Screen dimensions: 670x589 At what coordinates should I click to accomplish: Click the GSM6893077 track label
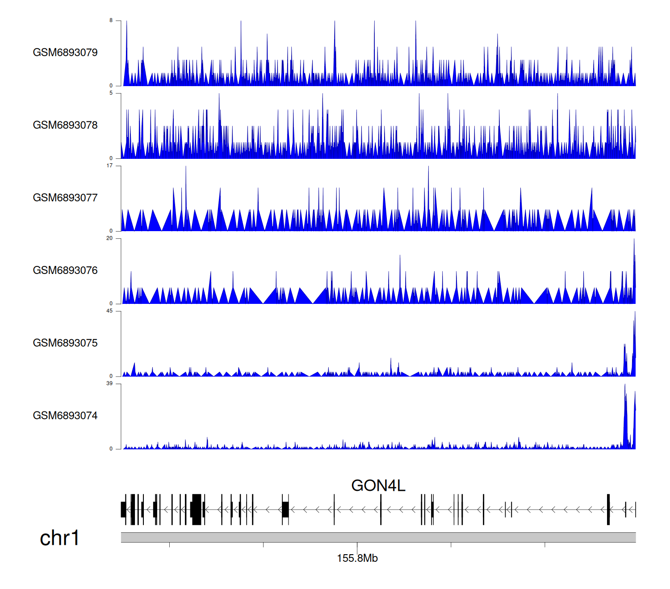tap(65, 198)
